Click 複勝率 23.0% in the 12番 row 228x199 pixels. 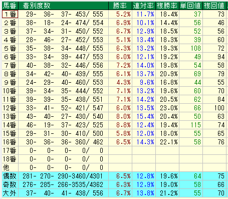169,108
